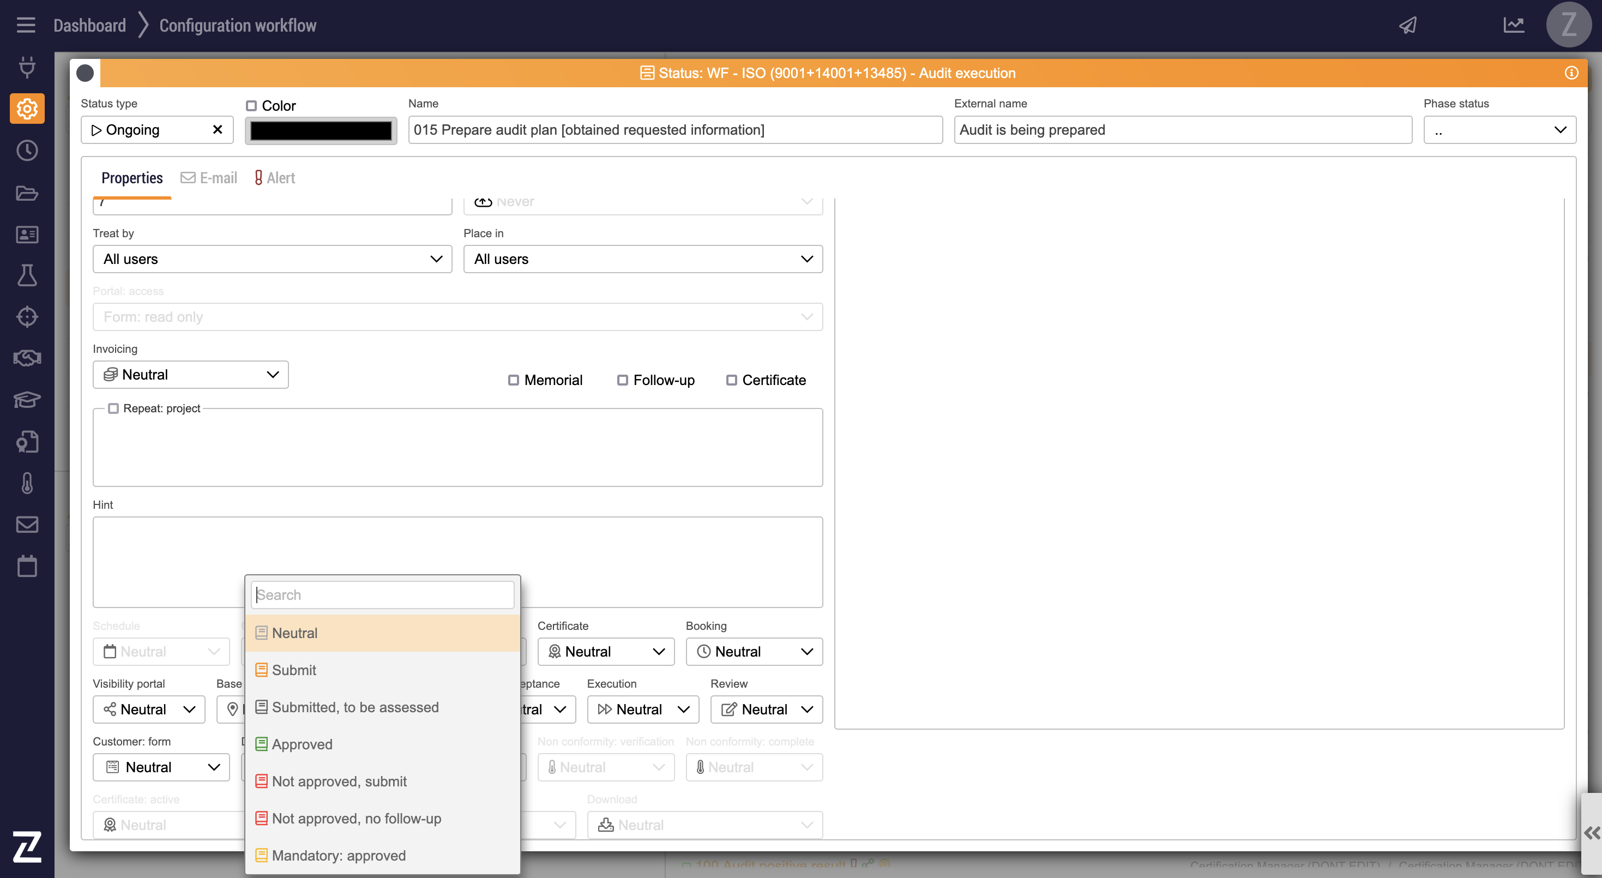Click the paper plane send icon
1602x878 pixels.
1408,25
